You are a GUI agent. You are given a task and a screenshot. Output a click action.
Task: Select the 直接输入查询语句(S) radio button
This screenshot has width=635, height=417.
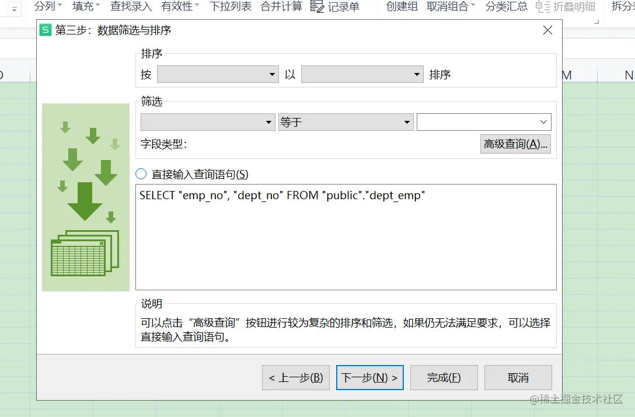pos(141,174)
